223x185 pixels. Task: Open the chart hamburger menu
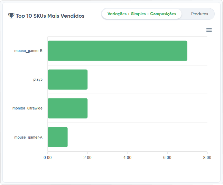pyautogui.click(x=209, y=30)
